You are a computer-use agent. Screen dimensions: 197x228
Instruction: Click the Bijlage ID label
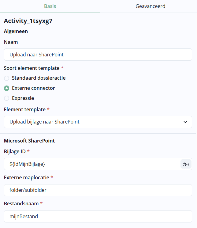[x=15, y=151]
